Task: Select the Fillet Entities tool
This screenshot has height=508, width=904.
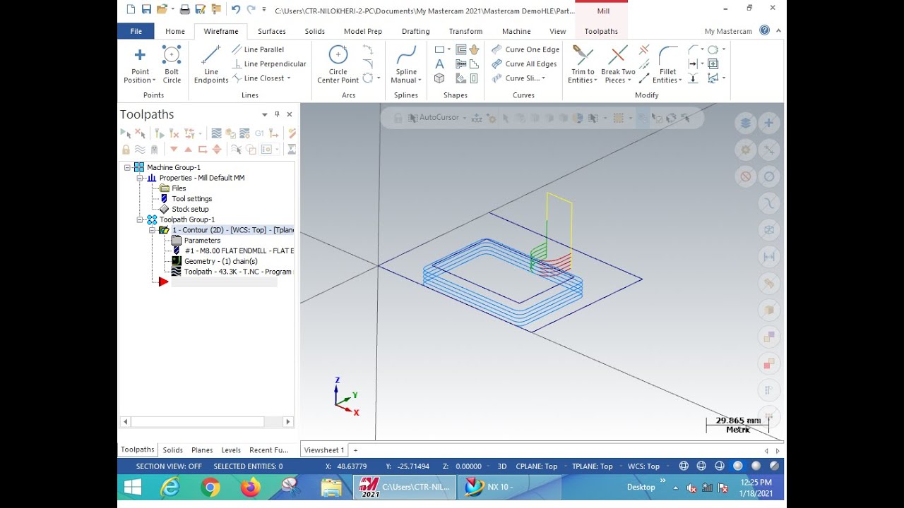Action: coord(667,65)
